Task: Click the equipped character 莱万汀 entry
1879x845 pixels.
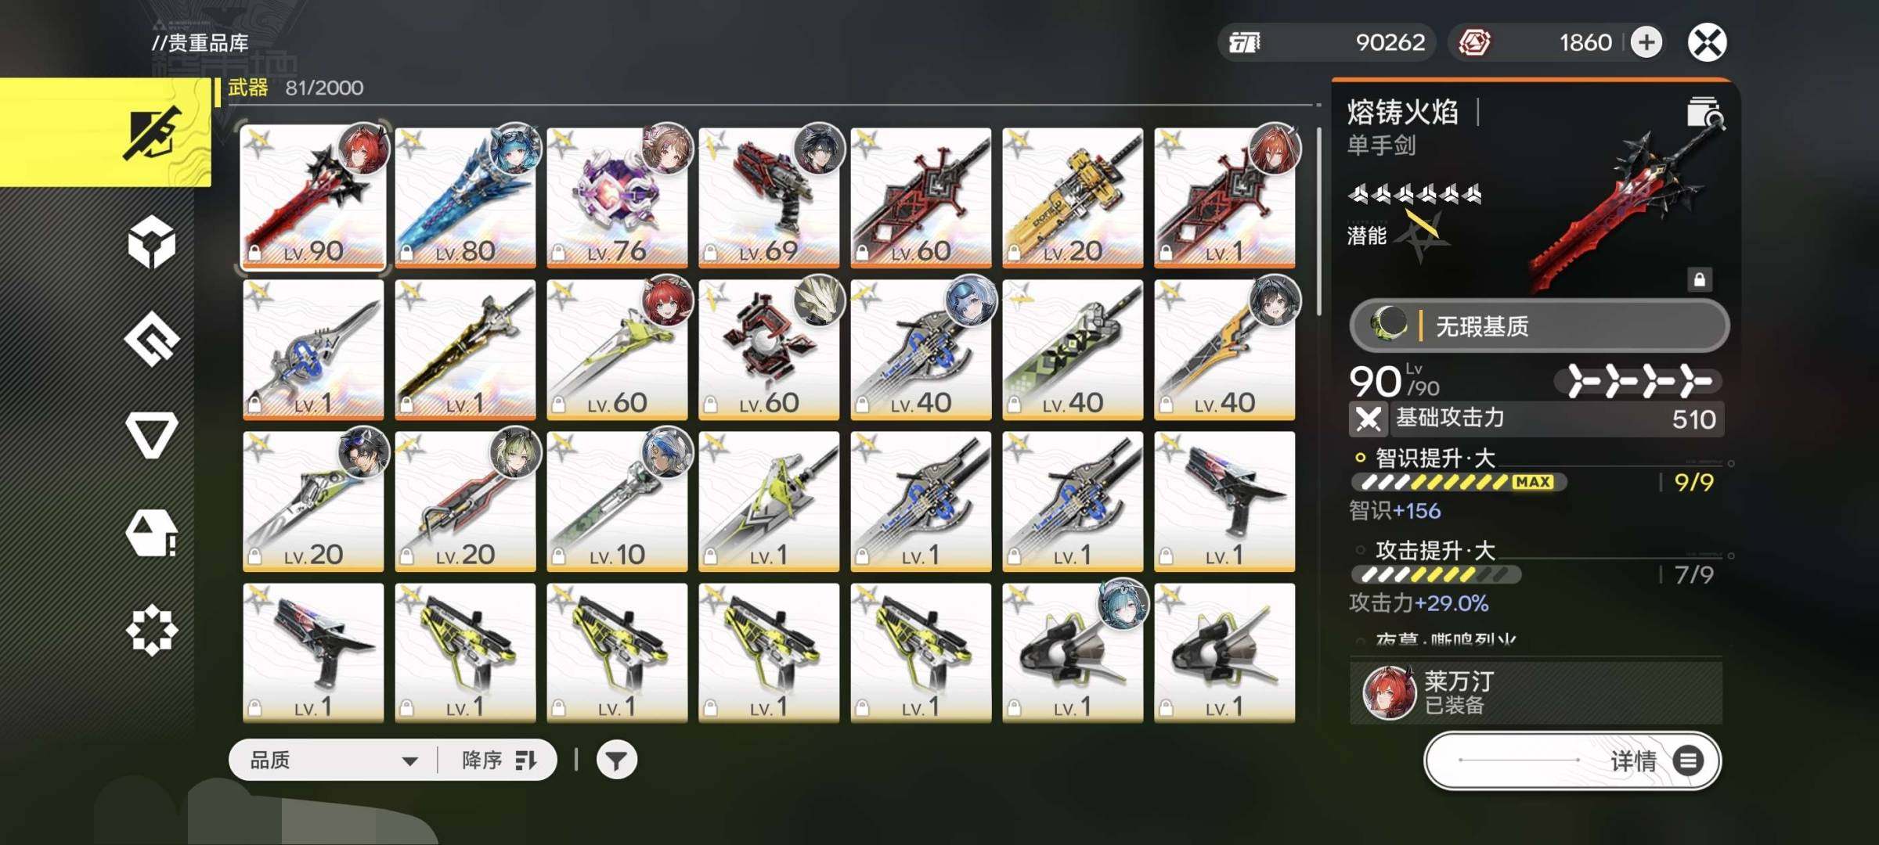Action: point(1535,692)
